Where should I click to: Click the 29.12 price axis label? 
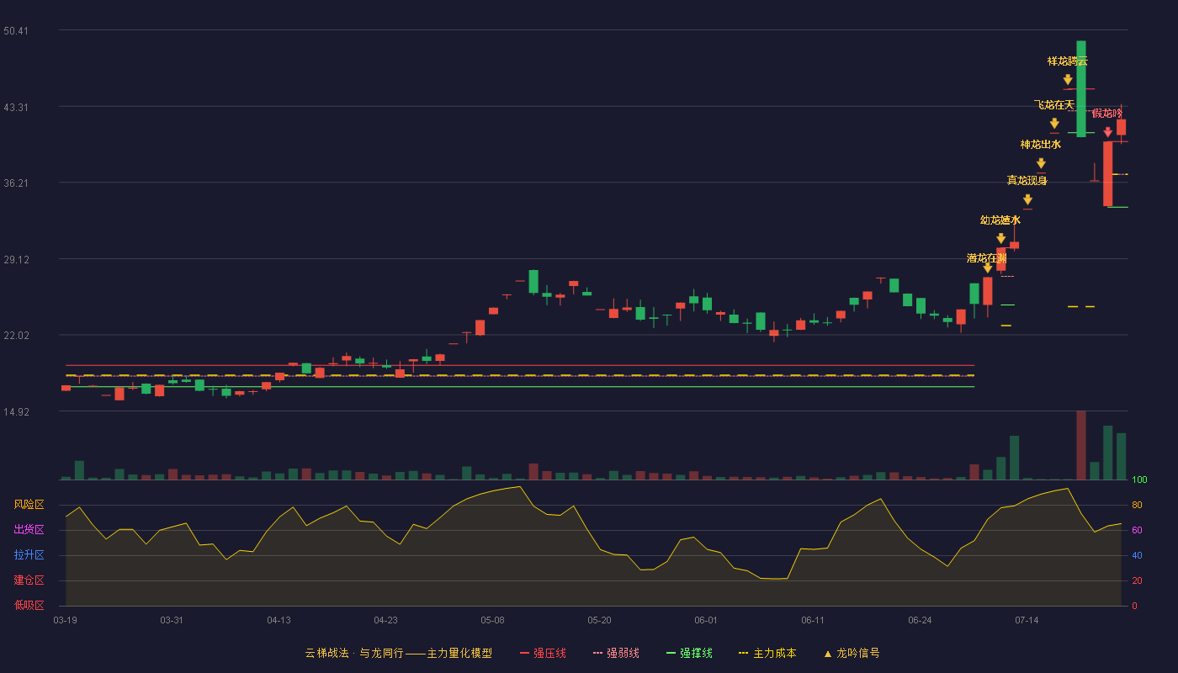click(x=16, y=259)
